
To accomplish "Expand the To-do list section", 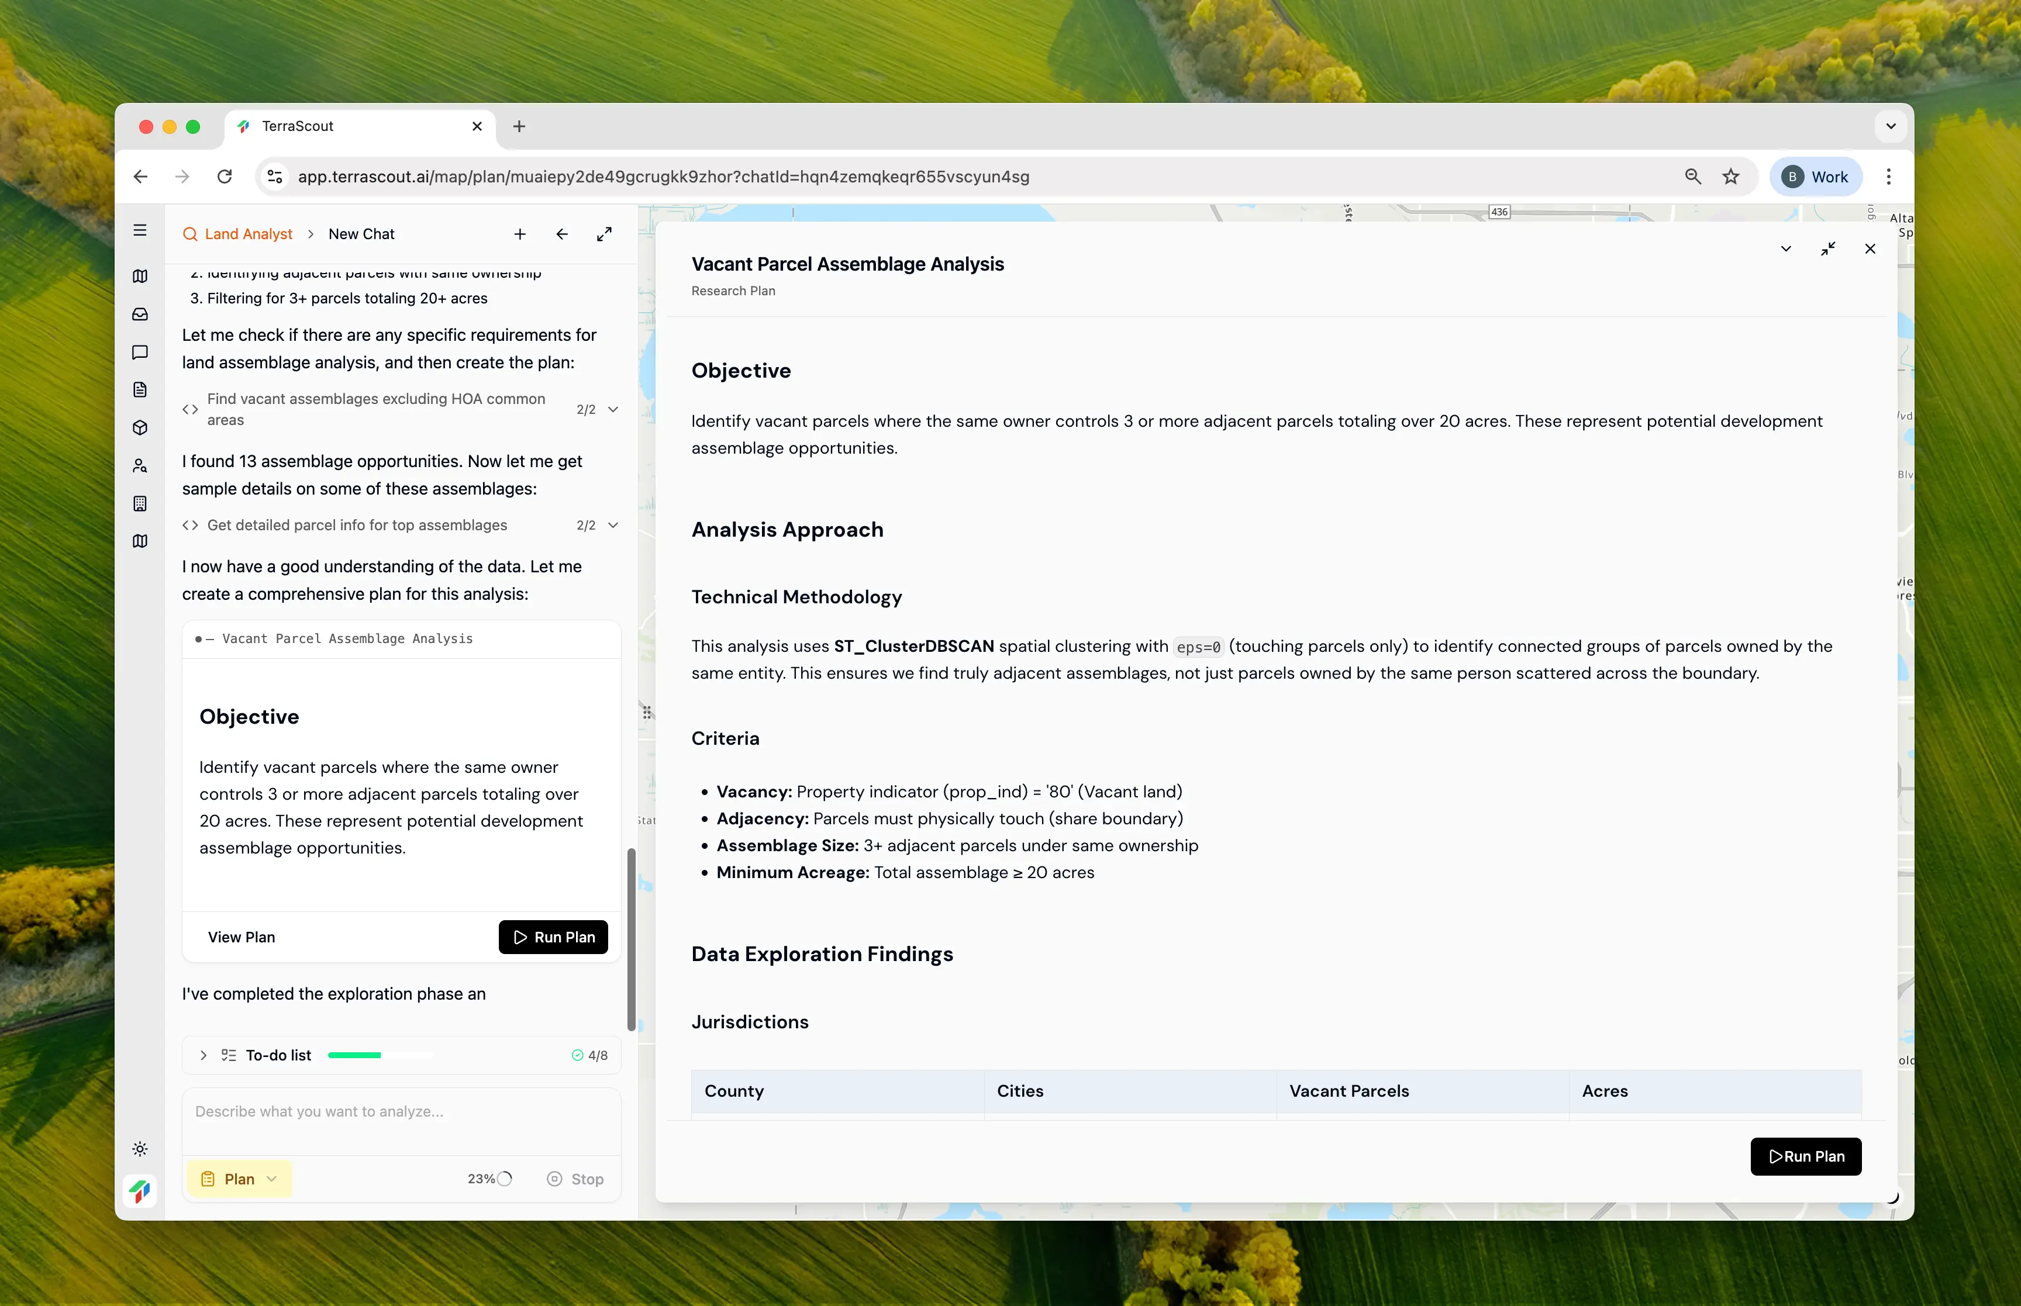I will [204, 1055].
